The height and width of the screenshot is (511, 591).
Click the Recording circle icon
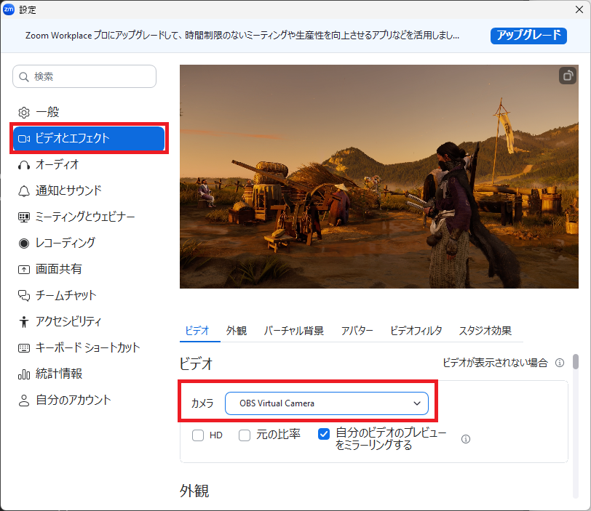tap(23, 244)
